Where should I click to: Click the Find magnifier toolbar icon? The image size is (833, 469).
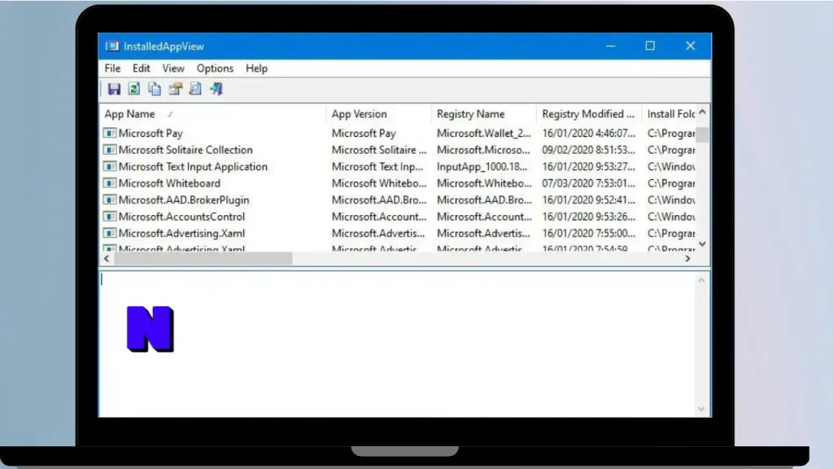coord(195,89)
